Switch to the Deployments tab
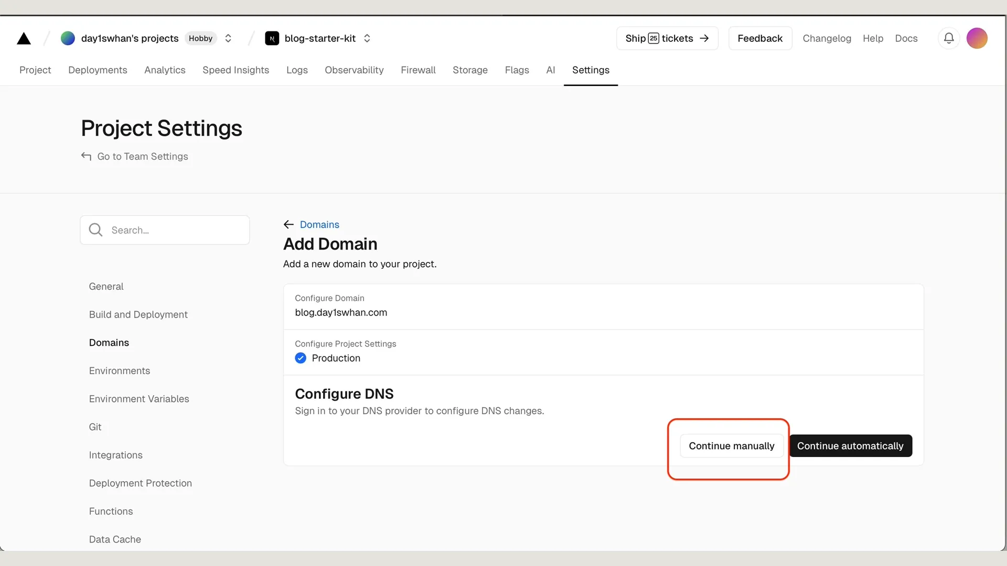This screenshot has height=566, width=1007. [x=98, y=70]
